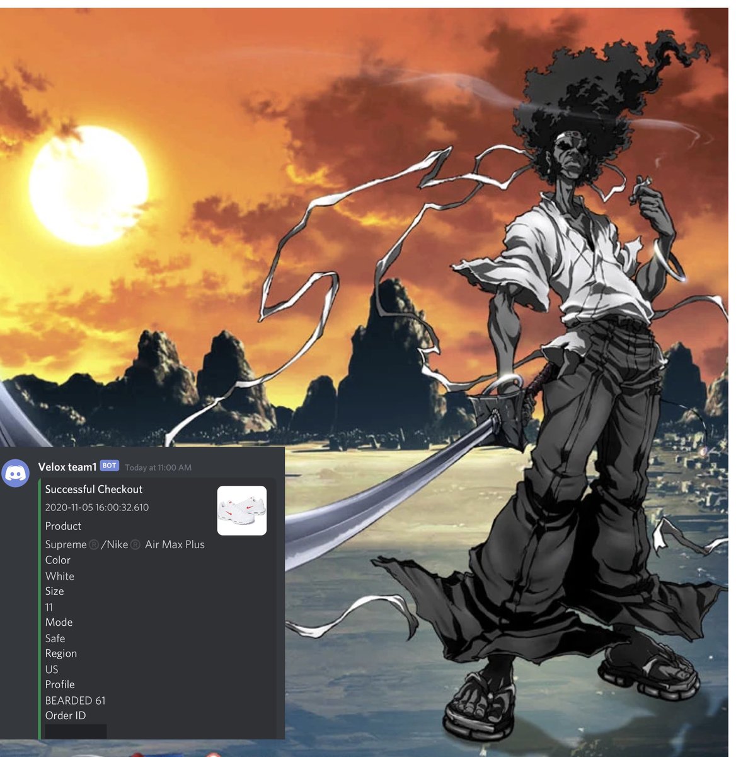Click the 'Product' field label
Image resolution: width=736 pixels, height=757 pixels.
coord(63,526)
